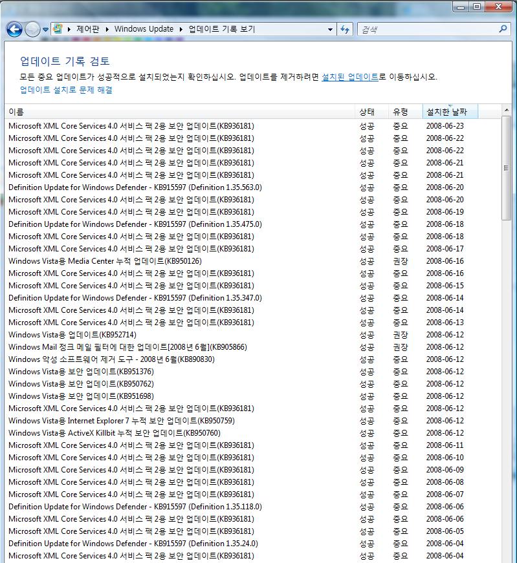517x563 pixels.
Task: Click the scrollbar up arrow
Action: [506, 110]
